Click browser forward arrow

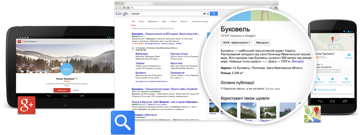pos(121,8)
